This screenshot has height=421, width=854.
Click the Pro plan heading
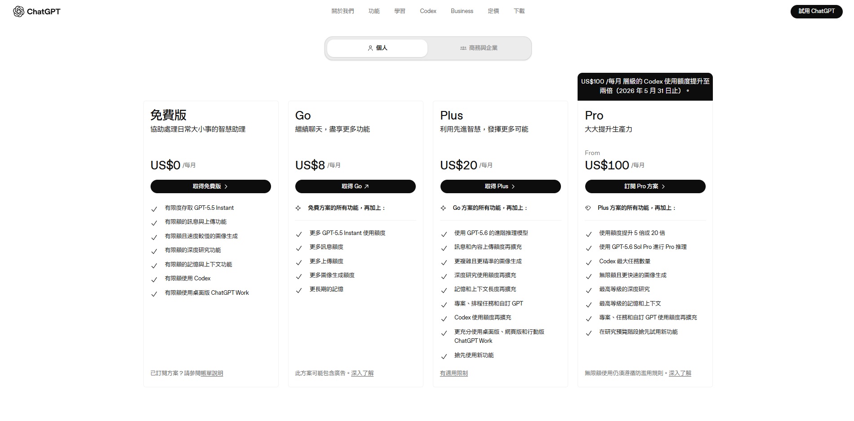(594, 115)
